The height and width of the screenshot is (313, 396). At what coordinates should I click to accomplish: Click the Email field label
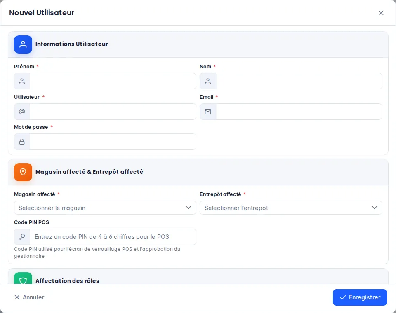tap(207, 97)
